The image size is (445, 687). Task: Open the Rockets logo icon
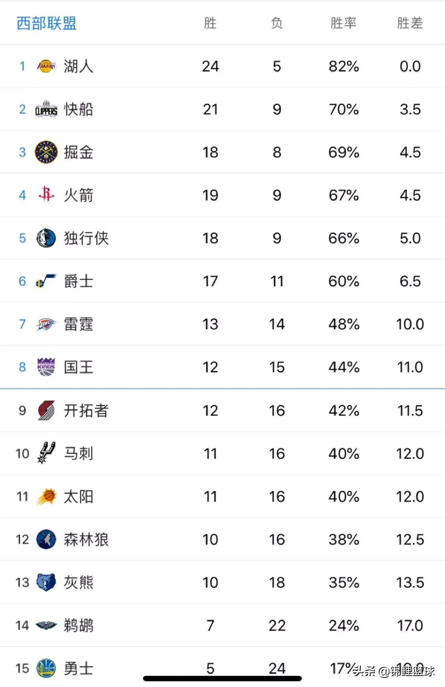pos(46,194)
